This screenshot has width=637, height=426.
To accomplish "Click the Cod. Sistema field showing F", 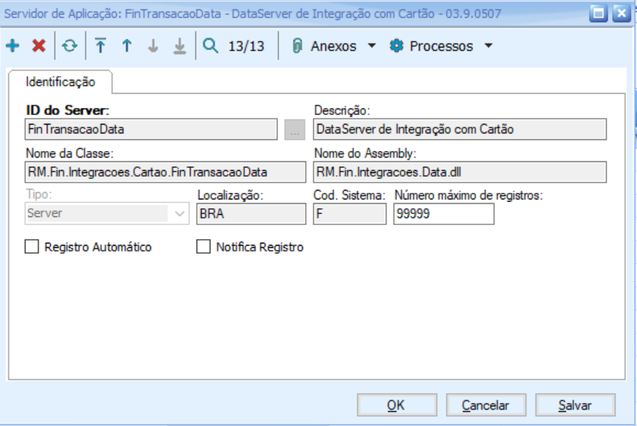I will (350, 214).
